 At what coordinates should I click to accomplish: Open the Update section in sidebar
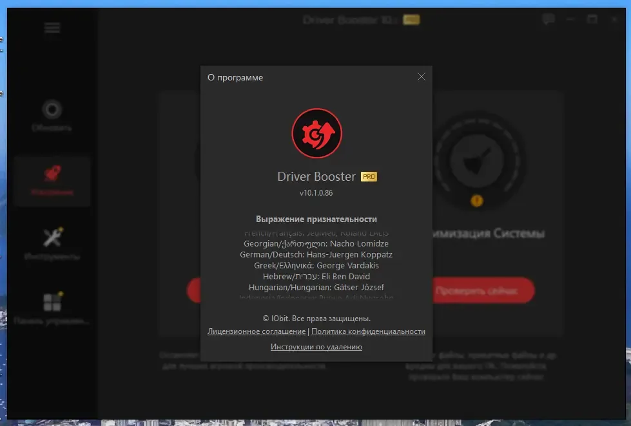(x=52, y=115)
